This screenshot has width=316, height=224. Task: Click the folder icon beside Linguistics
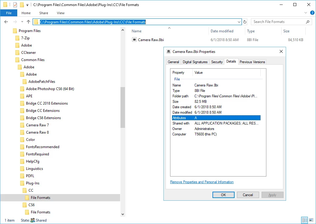click(22, 169)
